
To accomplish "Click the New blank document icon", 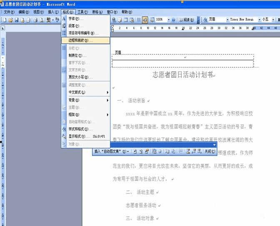I will [5, 20].
